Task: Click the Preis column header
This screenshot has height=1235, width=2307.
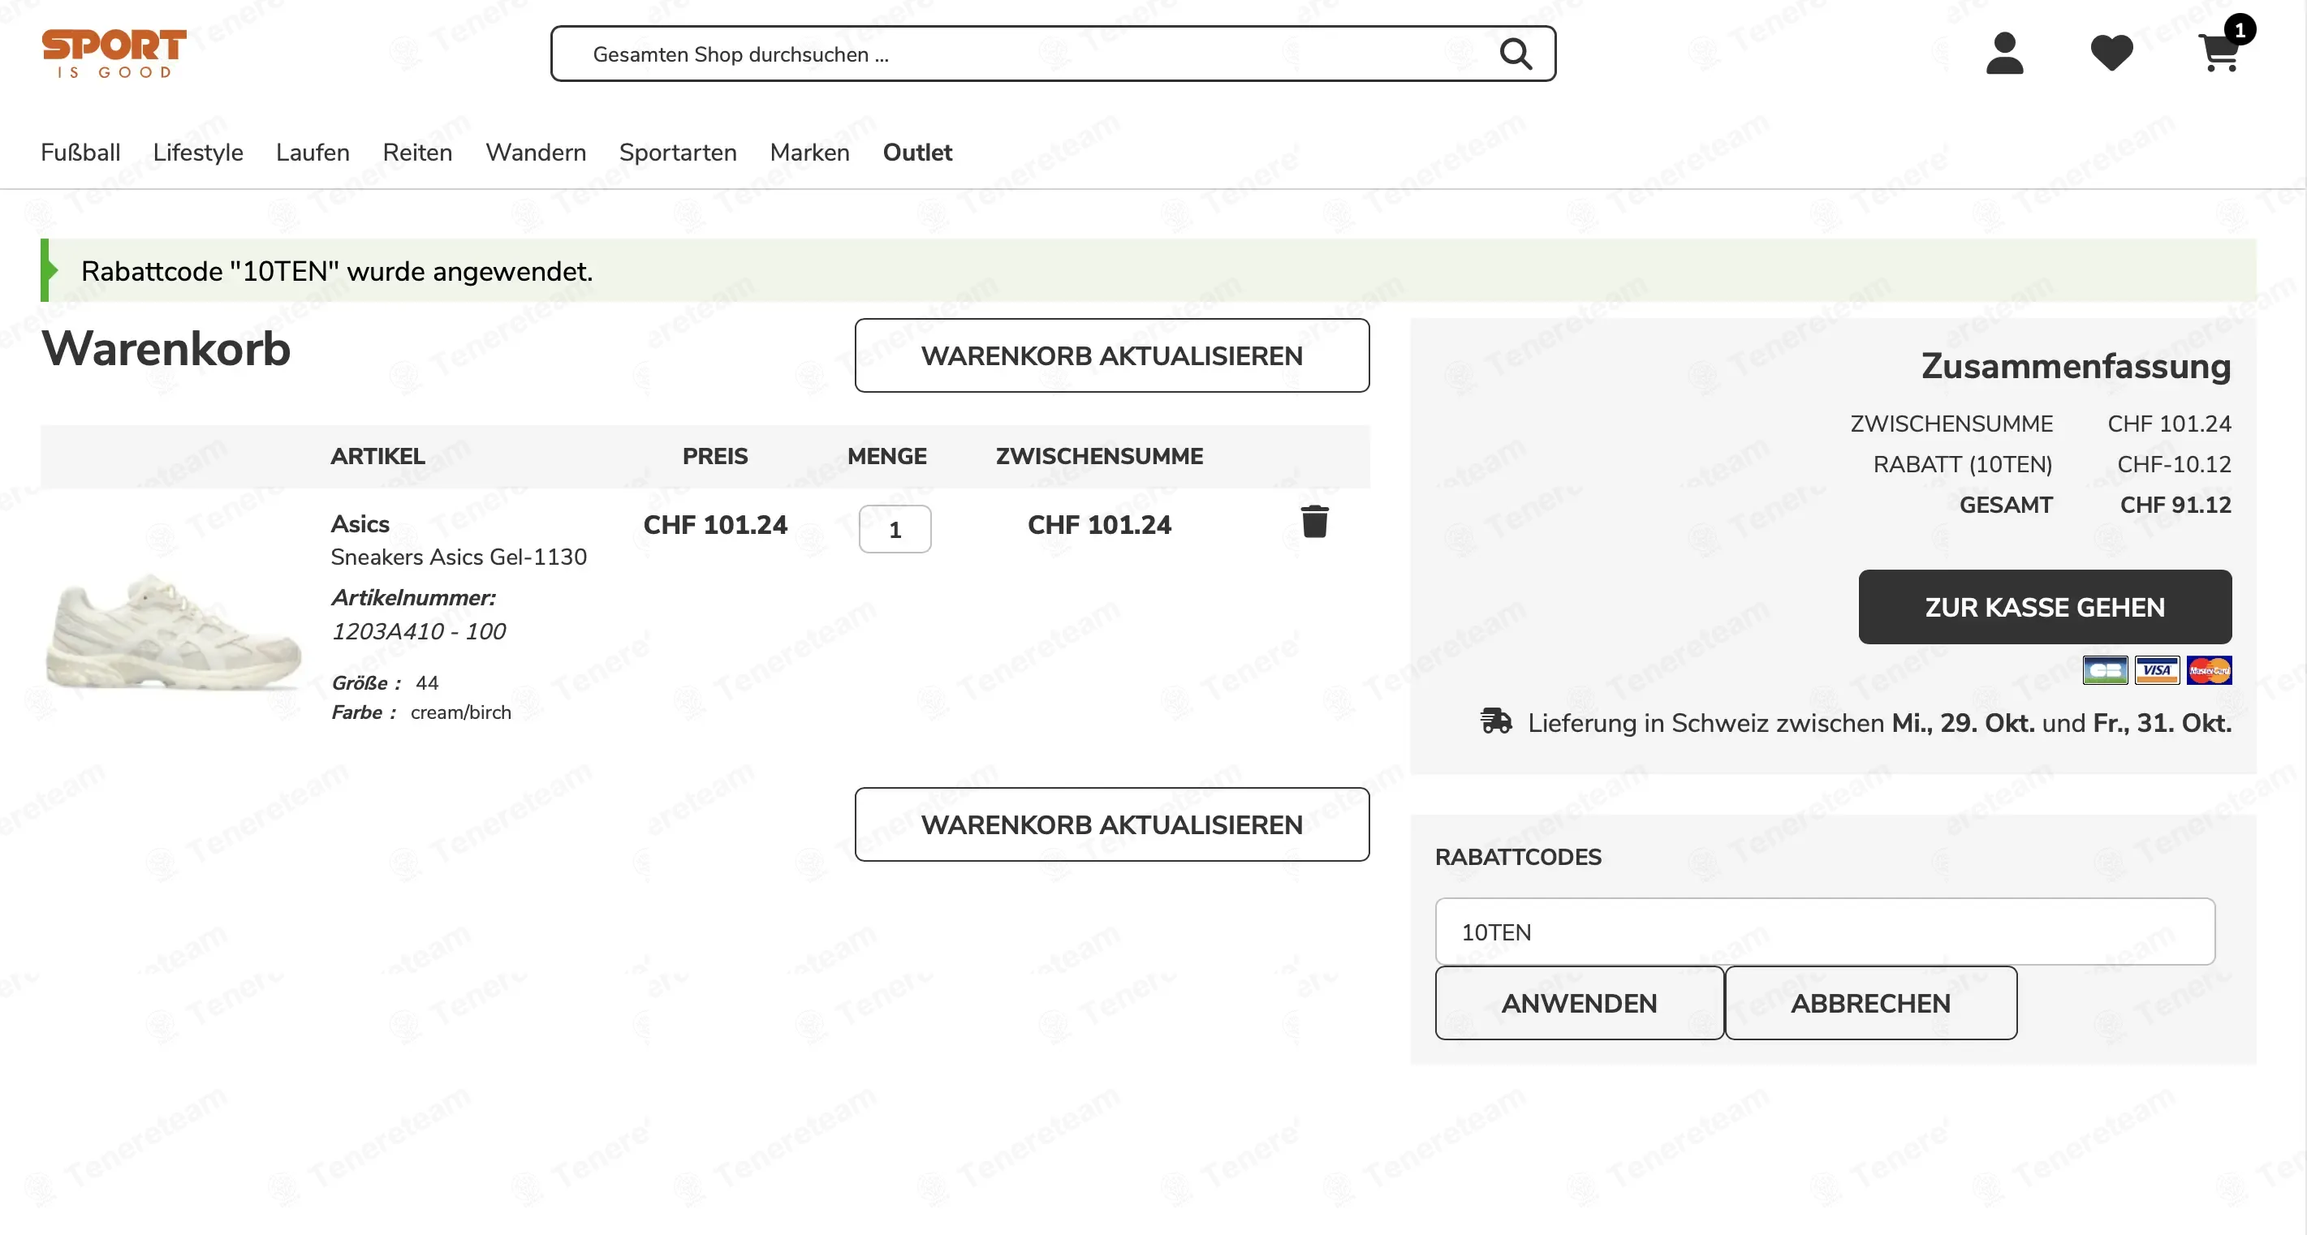Action: (x=714, y=455)
